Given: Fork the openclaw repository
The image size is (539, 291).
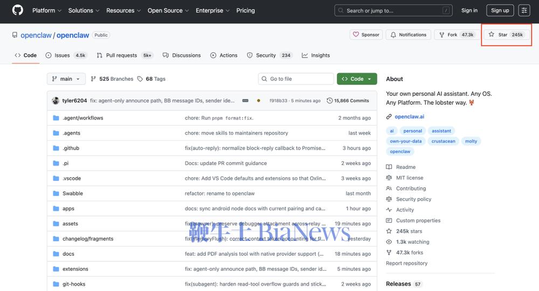Looking at the screenshot, I should 456,34.
